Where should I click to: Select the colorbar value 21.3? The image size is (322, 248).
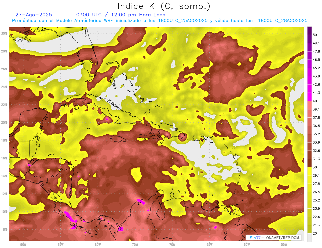(316, 225)
